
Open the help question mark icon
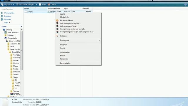pos(185,4)
